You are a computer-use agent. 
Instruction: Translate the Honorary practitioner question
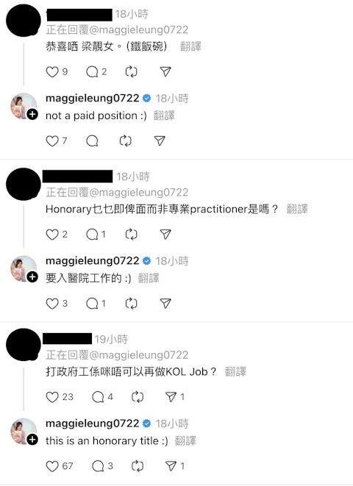[297, 210]
